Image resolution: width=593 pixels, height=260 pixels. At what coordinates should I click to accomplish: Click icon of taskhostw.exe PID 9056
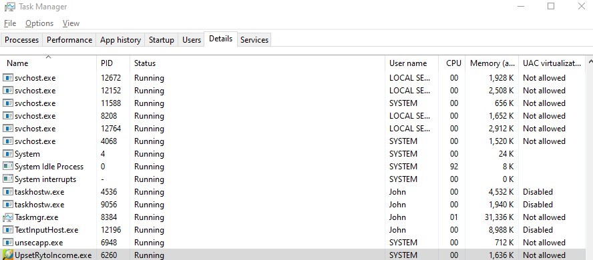tap(8, 205)
